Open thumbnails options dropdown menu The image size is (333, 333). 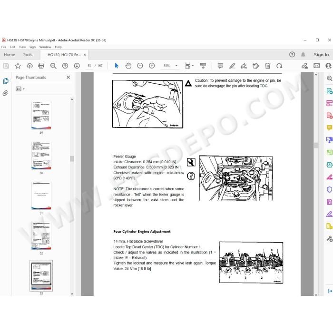click(20, 89)
